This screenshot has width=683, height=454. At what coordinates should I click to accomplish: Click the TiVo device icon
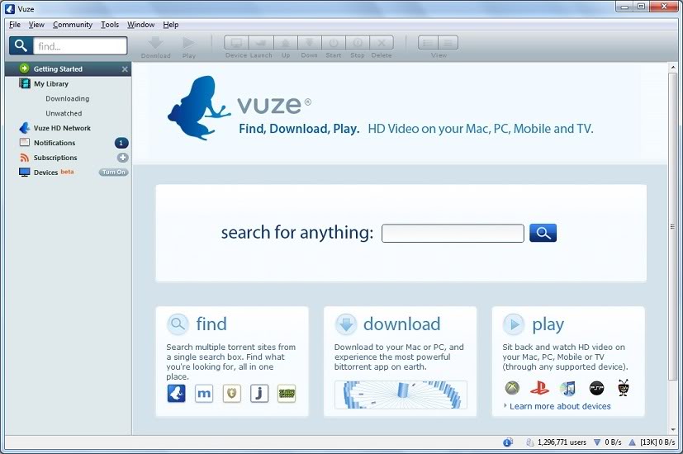pos(624,387)
